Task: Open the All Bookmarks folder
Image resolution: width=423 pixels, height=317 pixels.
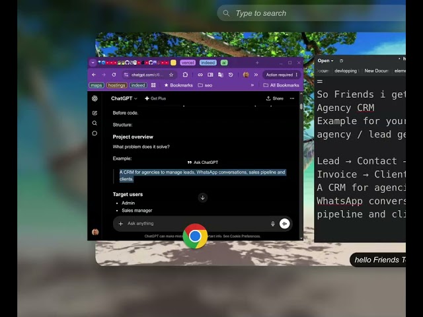Action: click(281, 85)
